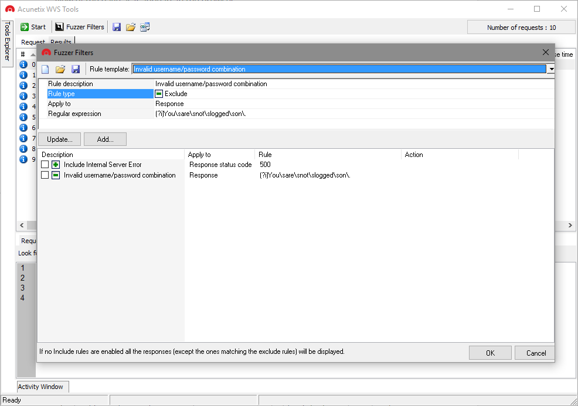Image resolution: width=578 pixels, height=406 pixels.
Task: Select info icon of result row 1
Action: pos(23,75)
